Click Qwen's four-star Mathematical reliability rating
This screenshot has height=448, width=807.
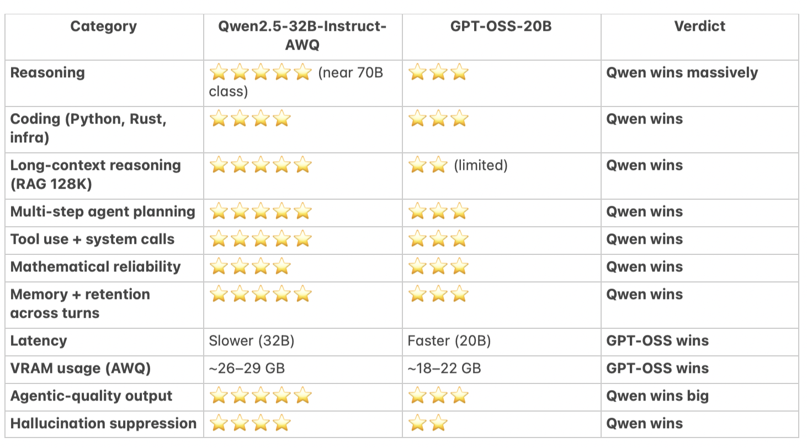pos(250,267)
